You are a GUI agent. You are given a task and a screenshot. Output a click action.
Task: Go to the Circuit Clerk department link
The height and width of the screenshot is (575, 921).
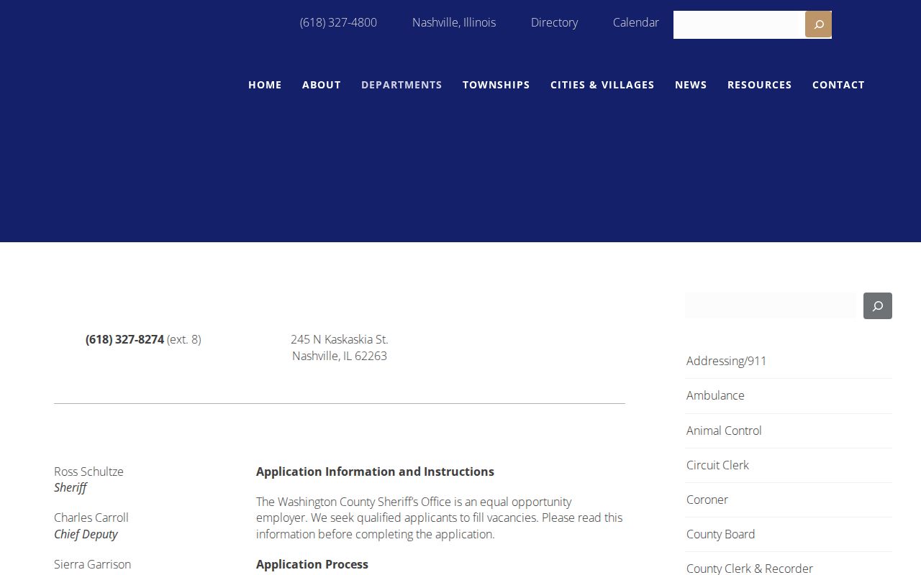tap(717, 465)
